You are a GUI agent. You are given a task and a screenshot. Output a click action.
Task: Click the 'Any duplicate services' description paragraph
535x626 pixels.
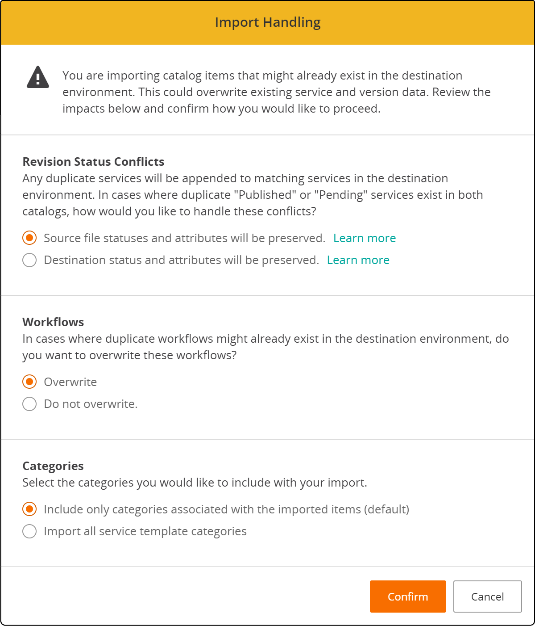253,195
